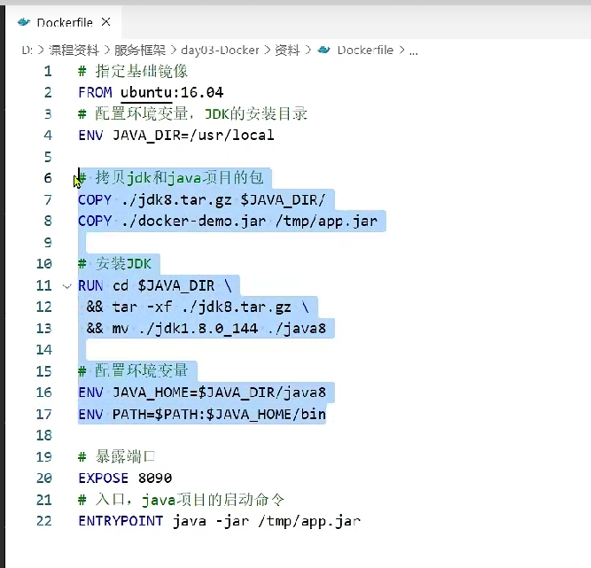Close the Dockerfile tab

click(x=106, y=22)
